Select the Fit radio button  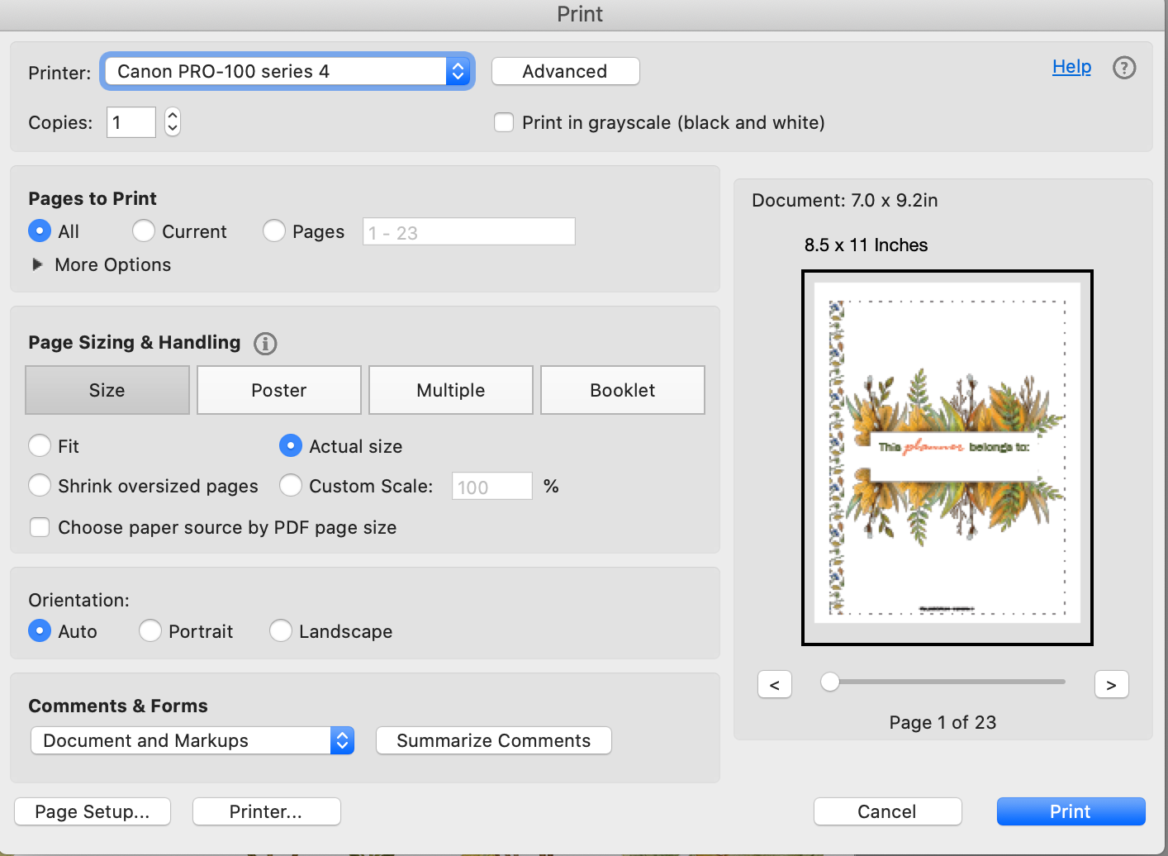pos(40,446)
